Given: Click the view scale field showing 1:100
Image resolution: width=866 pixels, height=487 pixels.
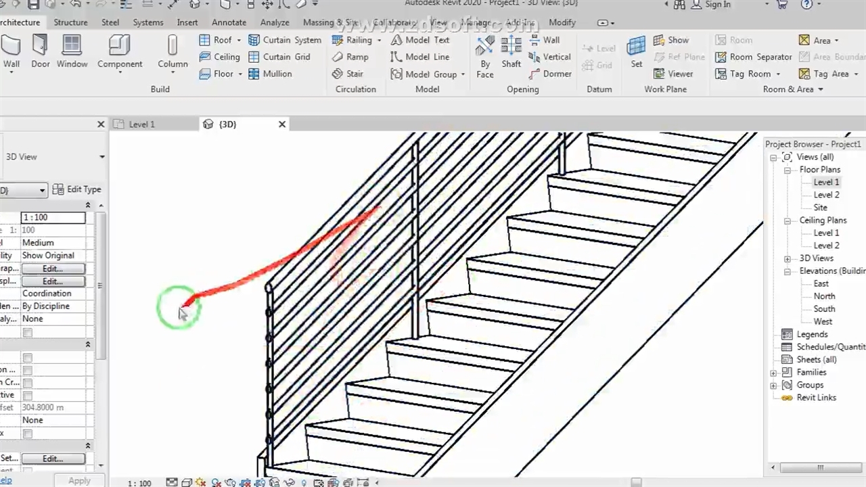Looking at the screenshot, I should click(53, 217).
